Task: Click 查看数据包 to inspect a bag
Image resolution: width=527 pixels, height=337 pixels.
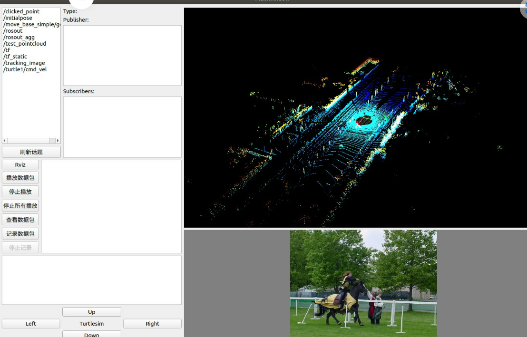Action: pos(20,219)
